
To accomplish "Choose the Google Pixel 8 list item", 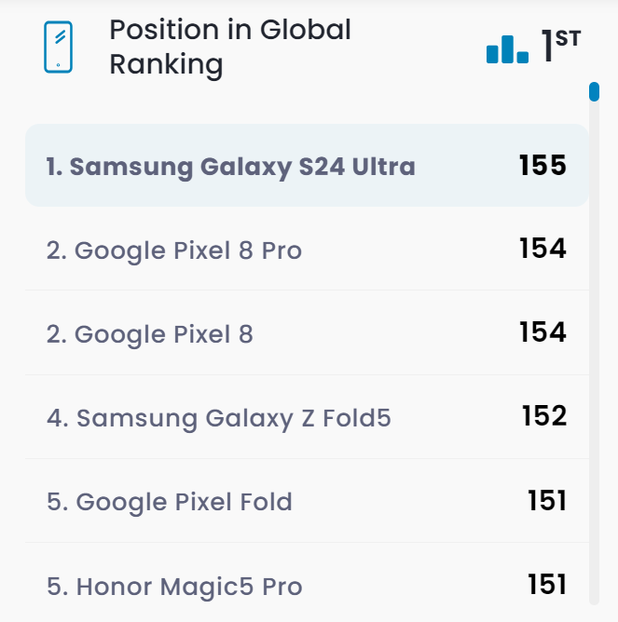I will click(x=149, y=334).
